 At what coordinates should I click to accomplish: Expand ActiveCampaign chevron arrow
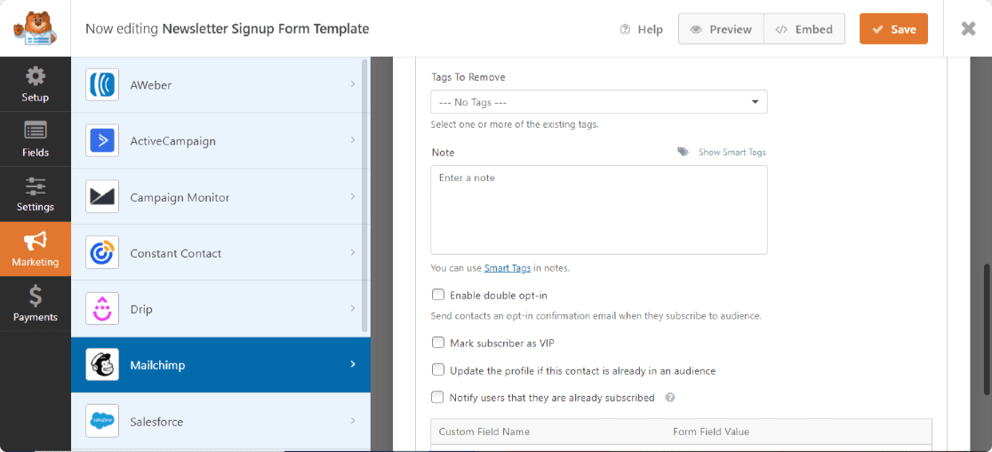(353, 140)
